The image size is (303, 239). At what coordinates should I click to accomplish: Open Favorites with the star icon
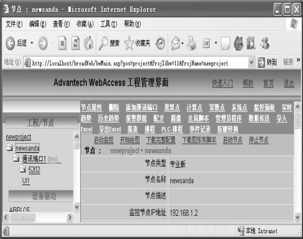tap(129, 43)
